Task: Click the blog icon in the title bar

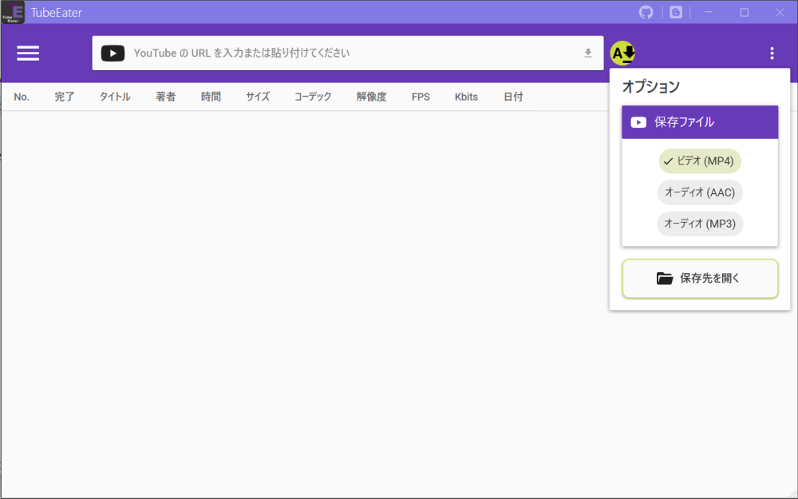Action: tap(675, 12)
